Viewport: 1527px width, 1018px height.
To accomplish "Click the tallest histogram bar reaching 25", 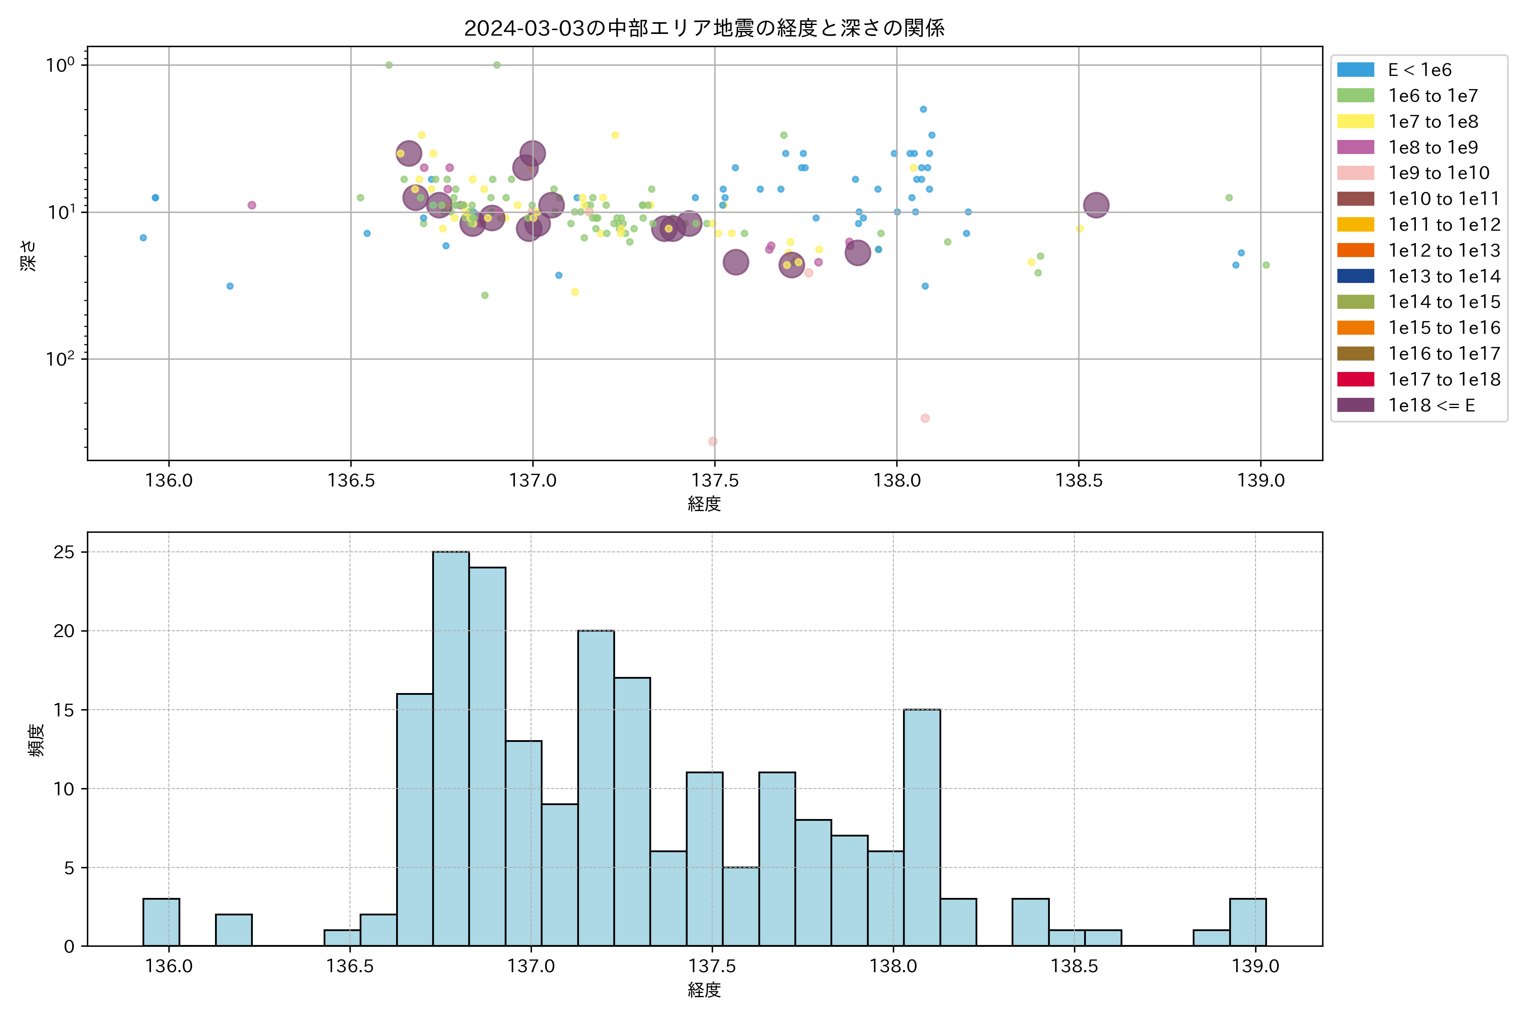I will point(451,747).
